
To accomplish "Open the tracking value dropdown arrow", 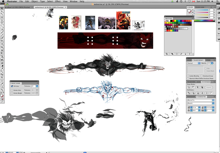I will [213, 111].
